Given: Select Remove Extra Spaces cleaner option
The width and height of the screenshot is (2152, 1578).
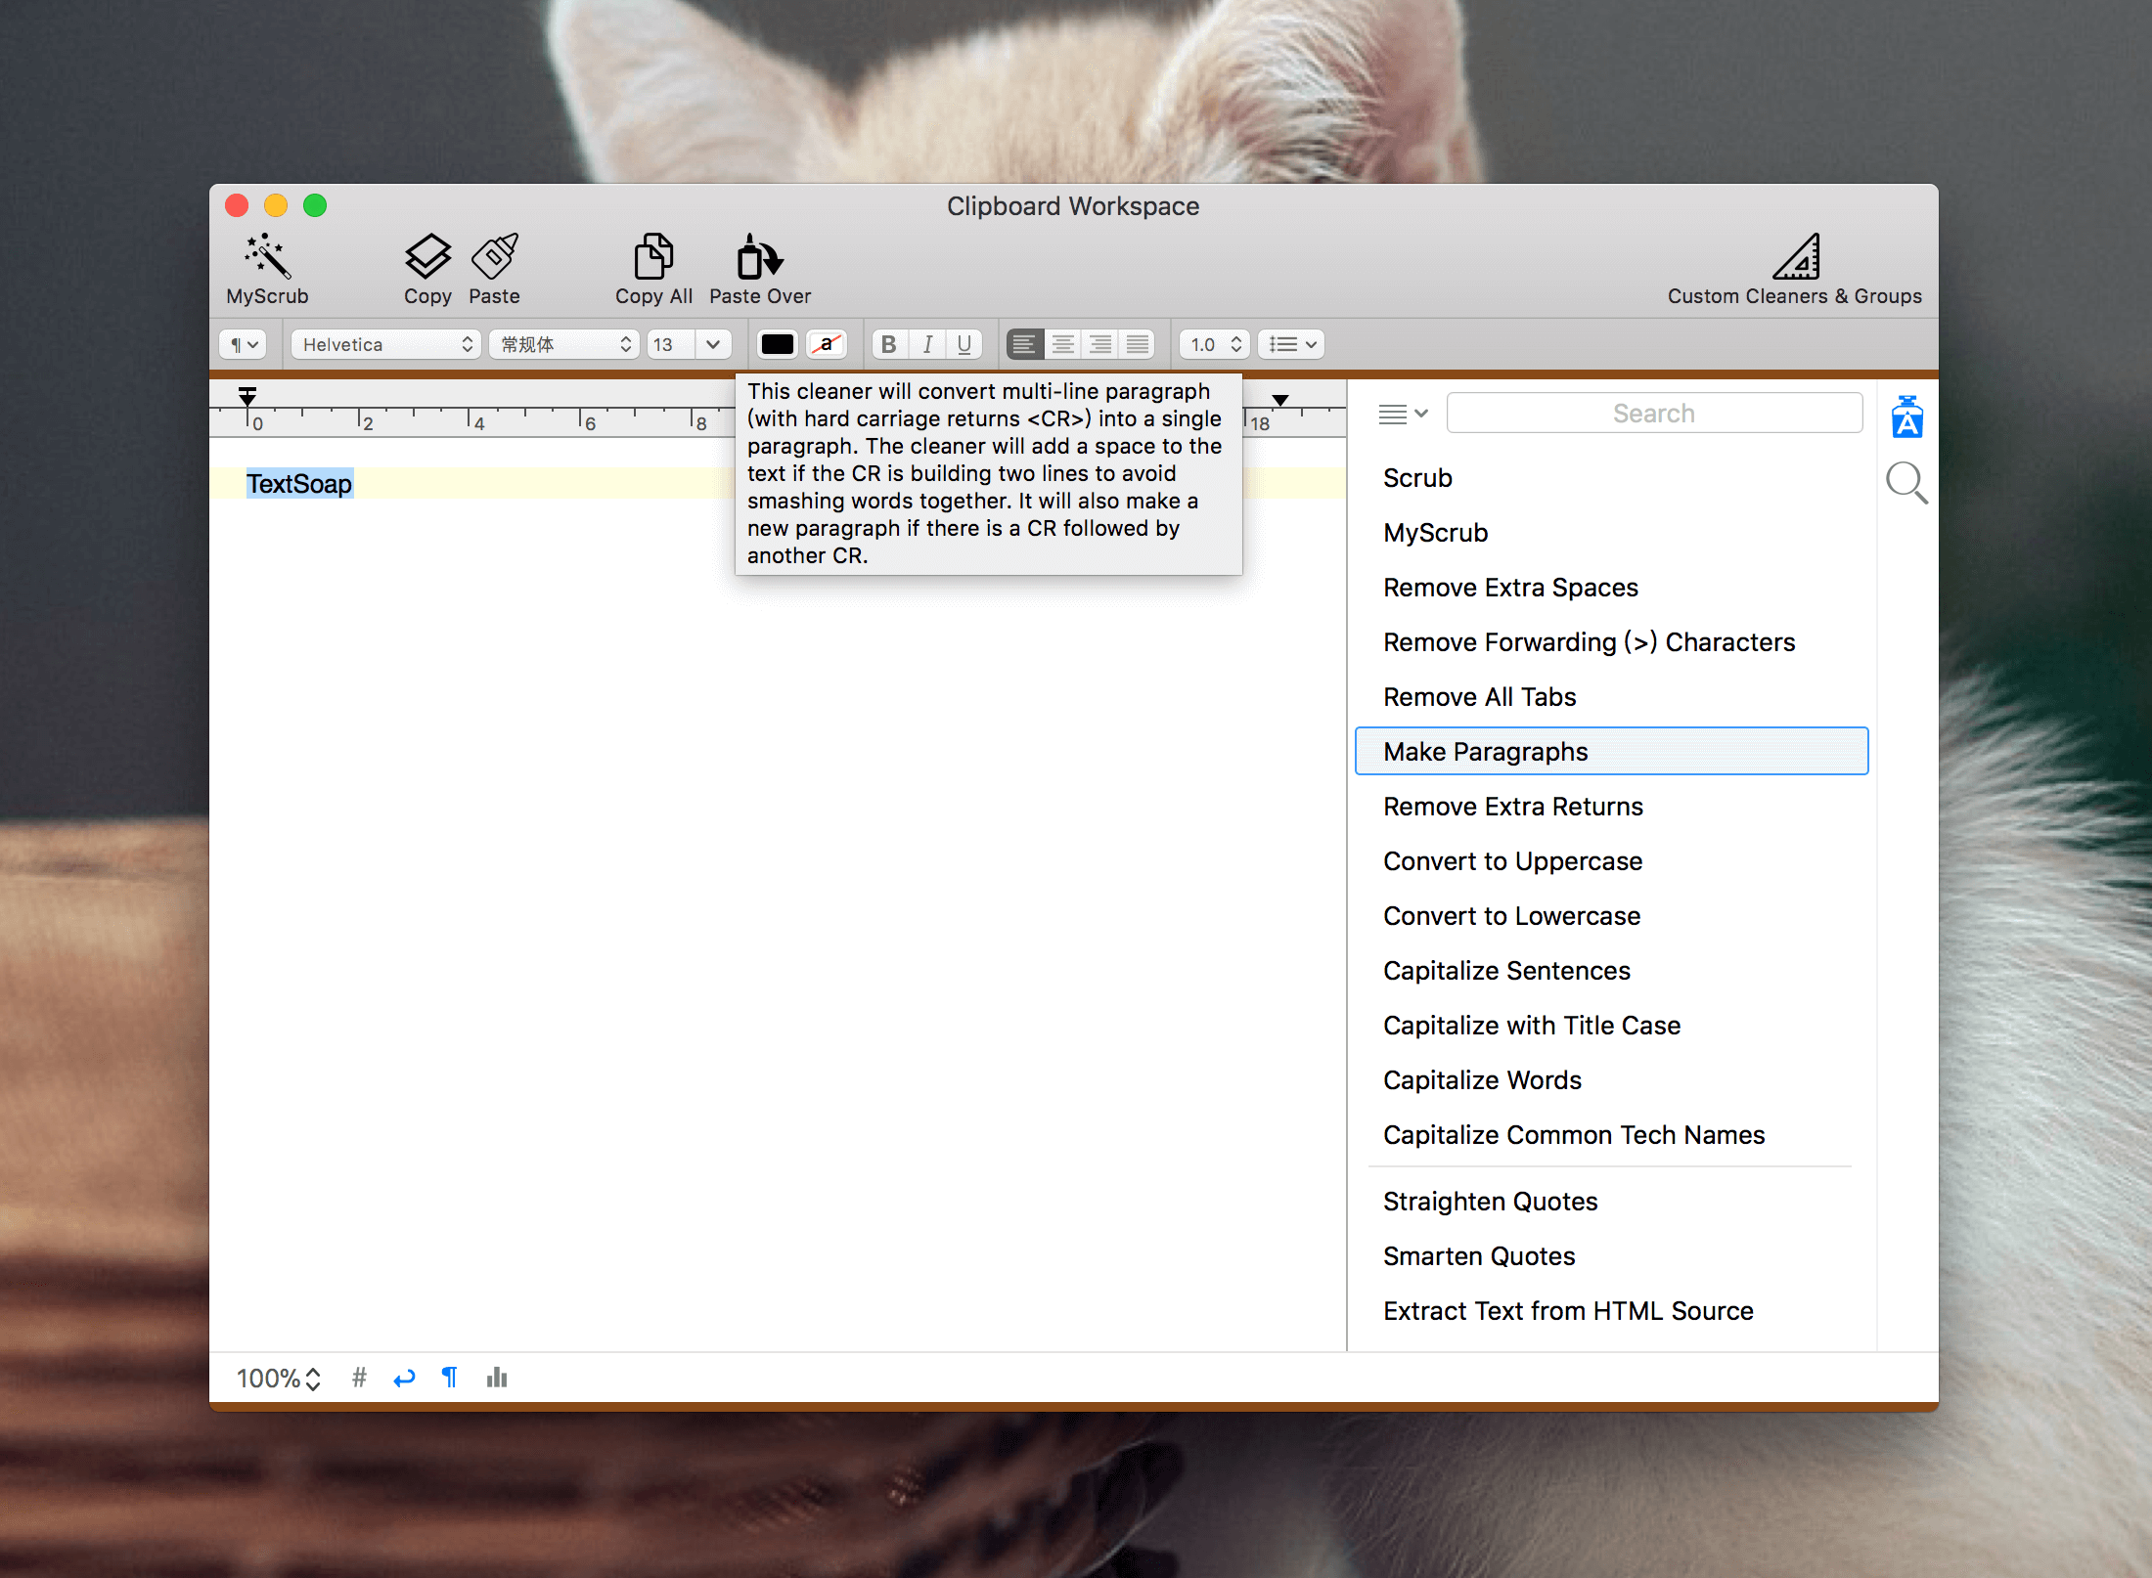Looking at the screenshot, I should click(1512, 588).
